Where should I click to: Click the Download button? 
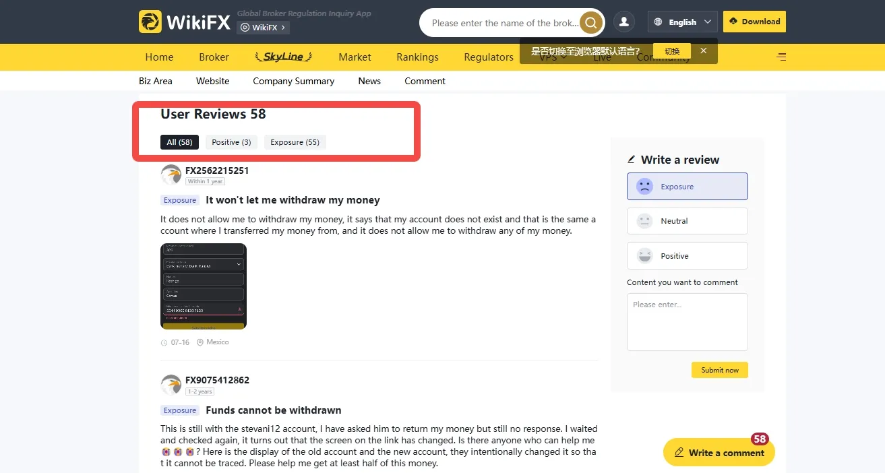click(754, 22)
